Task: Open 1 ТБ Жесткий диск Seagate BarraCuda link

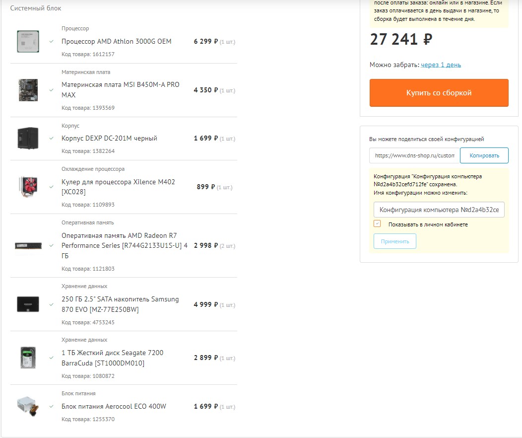Action: click(x=113, y=358)
